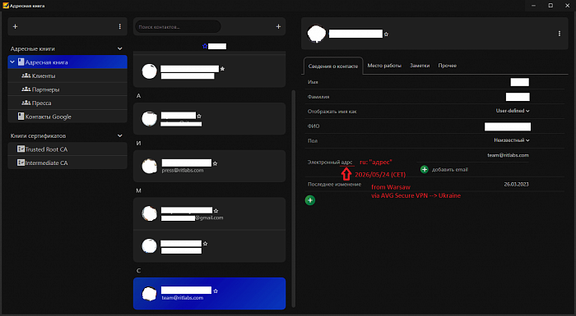576x316 pixels.
Task: Open the Trusted Root CA book
Action: click(67, 149)
